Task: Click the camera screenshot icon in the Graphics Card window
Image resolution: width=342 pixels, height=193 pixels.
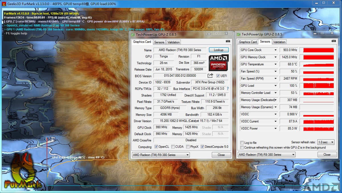Action: [x=228, y=41]
